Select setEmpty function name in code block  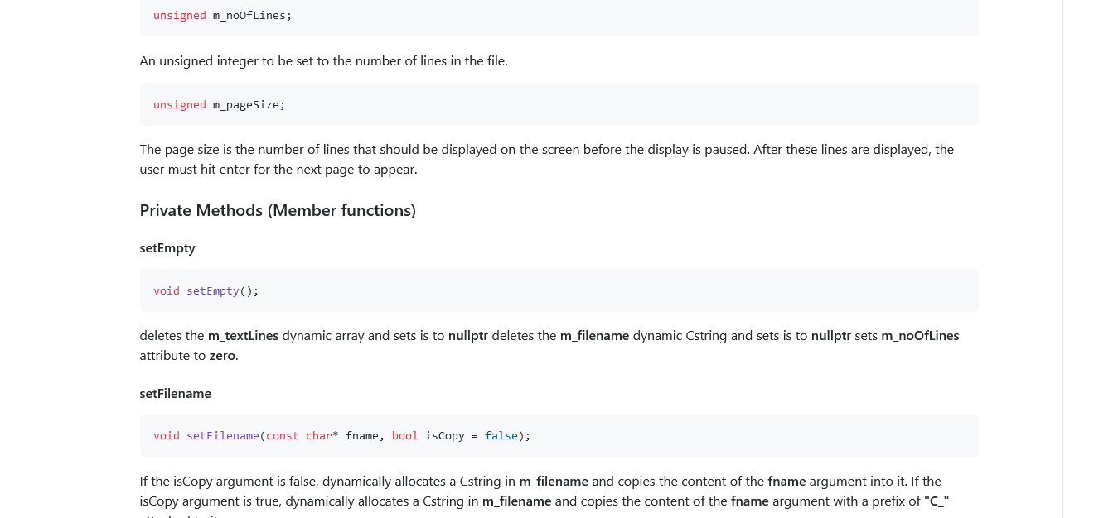pos(212,290)
